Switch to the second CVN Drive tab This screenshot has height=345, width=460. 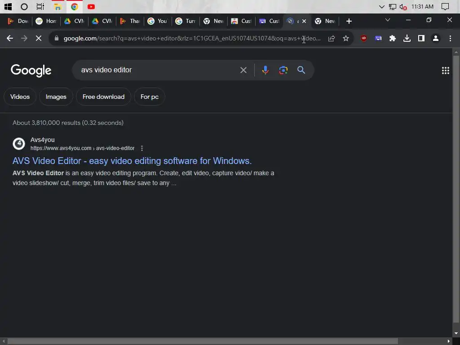102,21
